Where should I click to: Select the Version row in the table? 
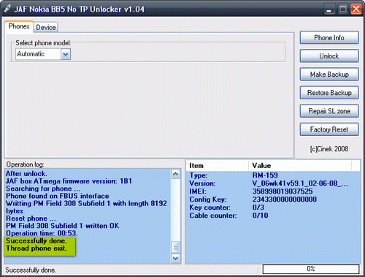tap(272, 183)
